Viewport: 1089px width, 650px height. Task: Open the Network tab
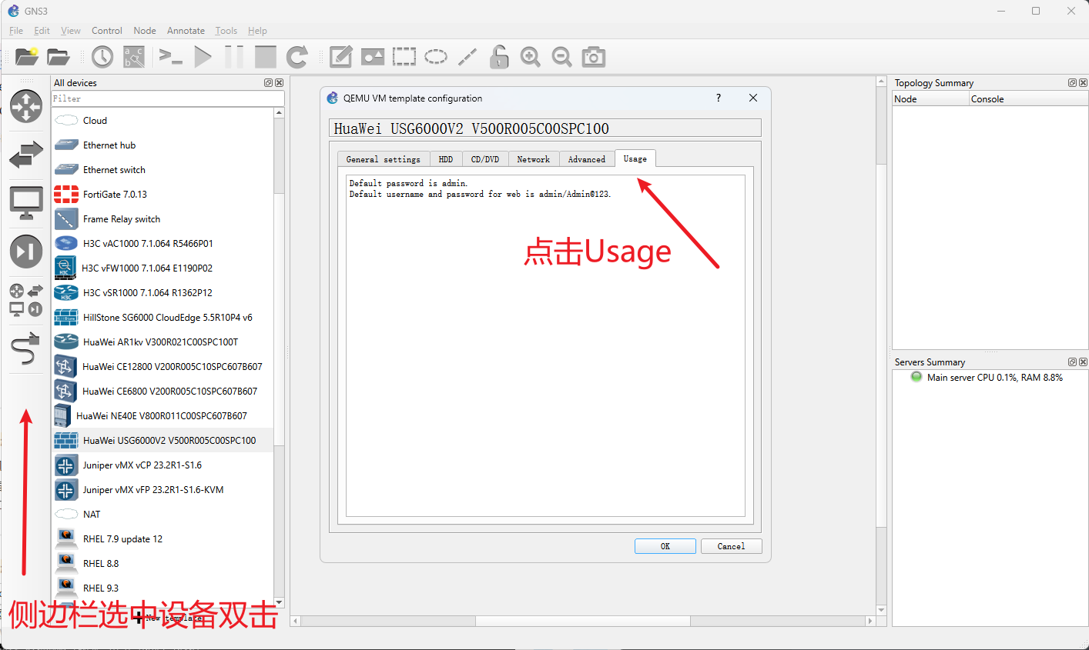coord(533,159)
